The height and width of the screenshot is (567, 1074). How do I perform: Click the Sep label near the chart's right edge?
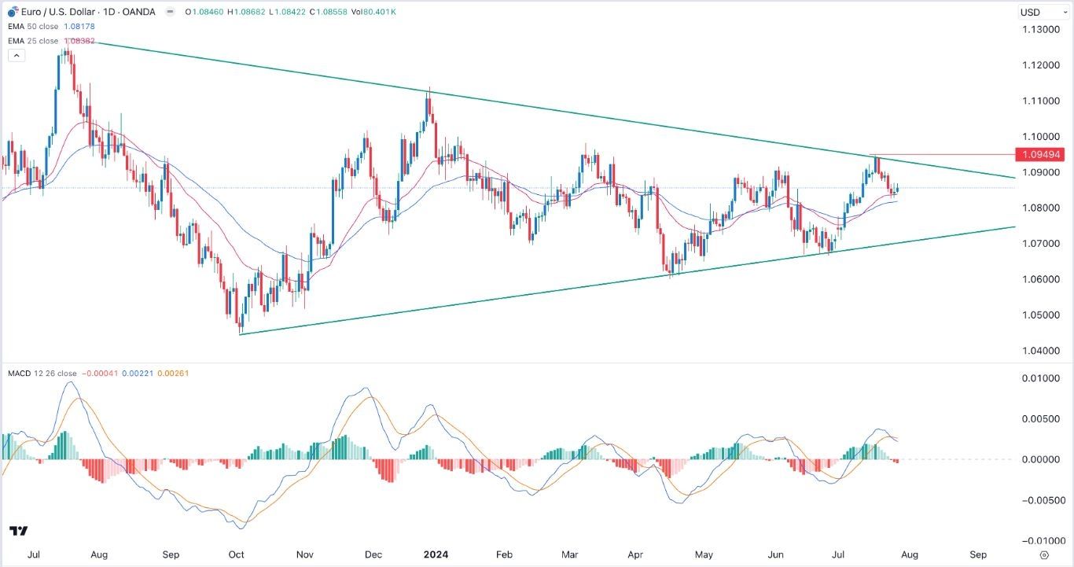pyautogui.click(x=977, y=554)
